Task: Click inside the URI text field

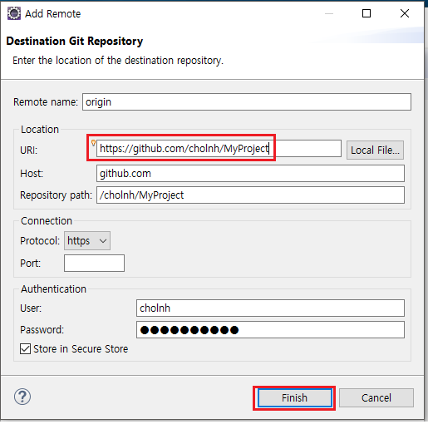Action: (219, 149)
